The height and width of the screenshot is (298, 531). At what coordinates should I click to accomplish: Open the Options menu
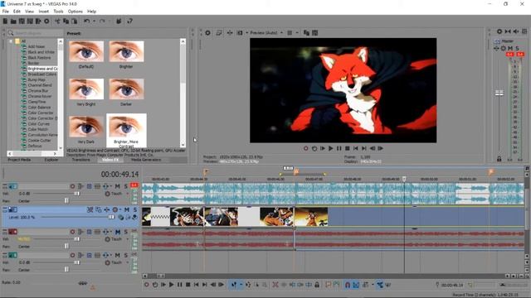76,11
